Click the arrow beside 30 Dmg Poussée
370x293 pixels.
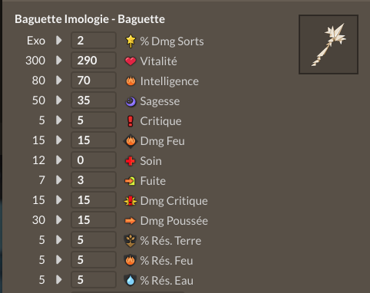[x=59, y=220]
